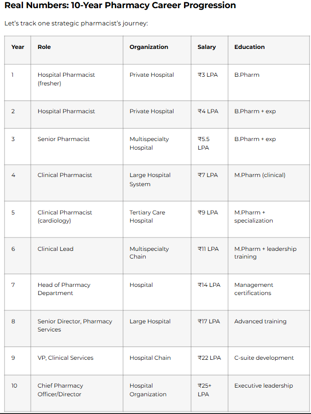Click the 'Tertiary Care Hospital' organization cell
The width and height of the screenshot is (311, 414).
point(147,216)
